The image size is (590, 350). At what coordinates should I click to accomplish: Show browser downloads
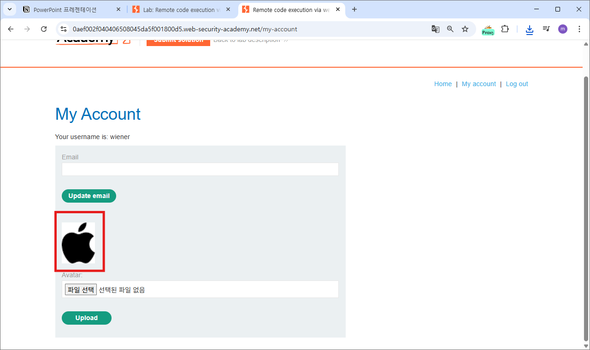(x=530, y=29)
